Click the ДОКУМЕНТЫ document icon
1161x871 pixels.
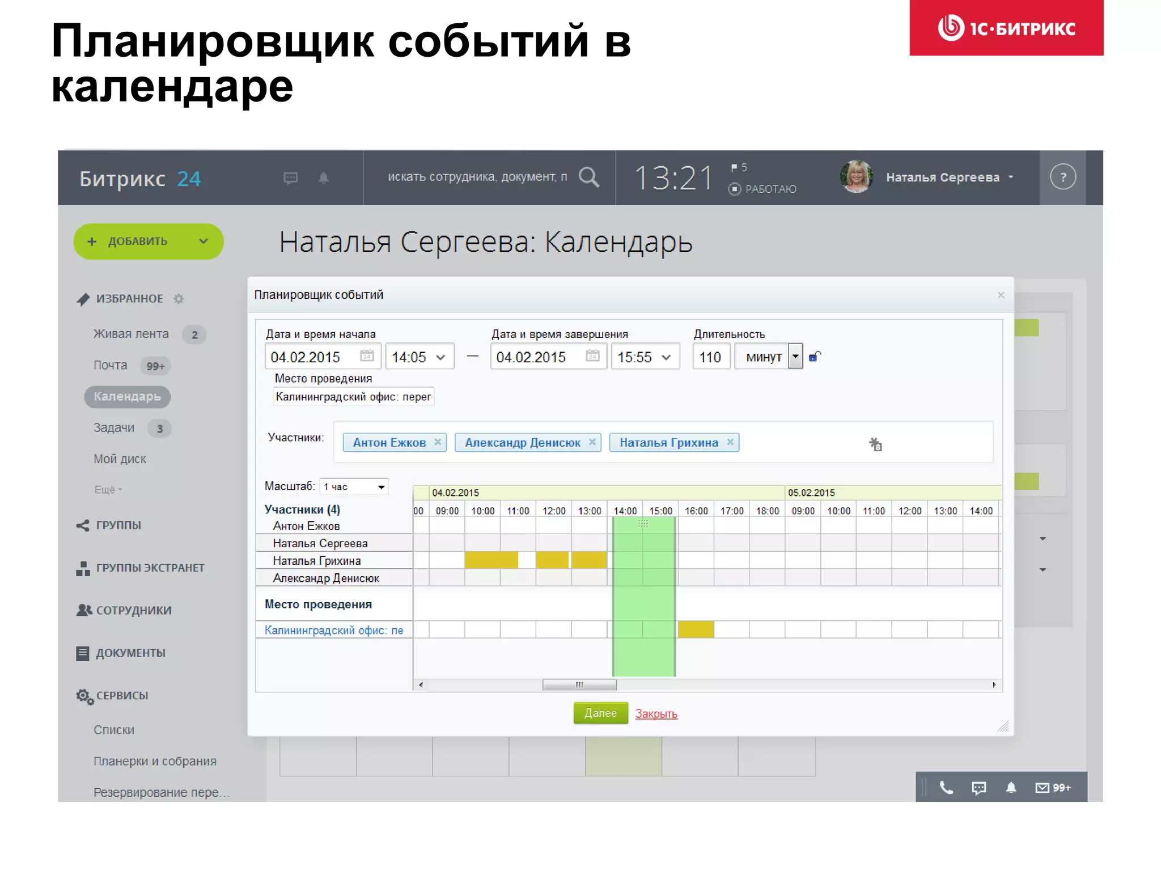click(83, 653)
